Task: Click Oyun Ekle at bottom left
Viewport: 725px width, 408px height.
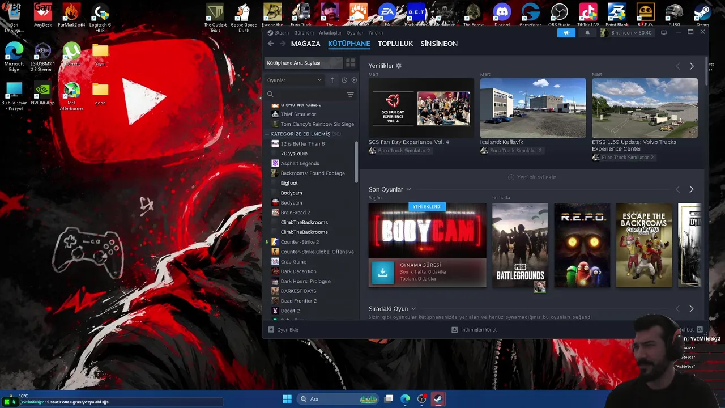Action: pos(283,330)
